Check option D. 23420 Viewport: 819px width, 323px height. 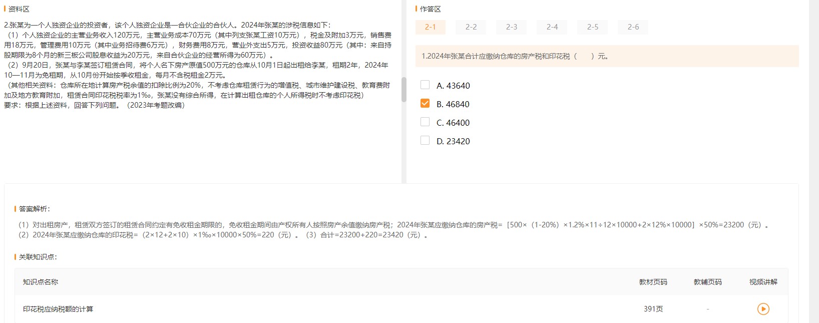tap(425, 141)
